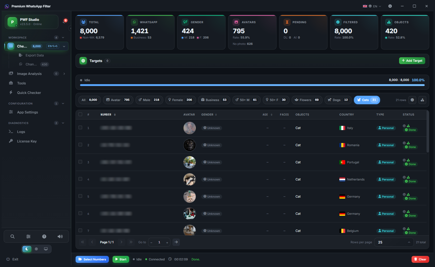Viewport: 435px width, 267px height.
Task: Tick the checkbox for row 1 Italy
Action: (80, 127)
